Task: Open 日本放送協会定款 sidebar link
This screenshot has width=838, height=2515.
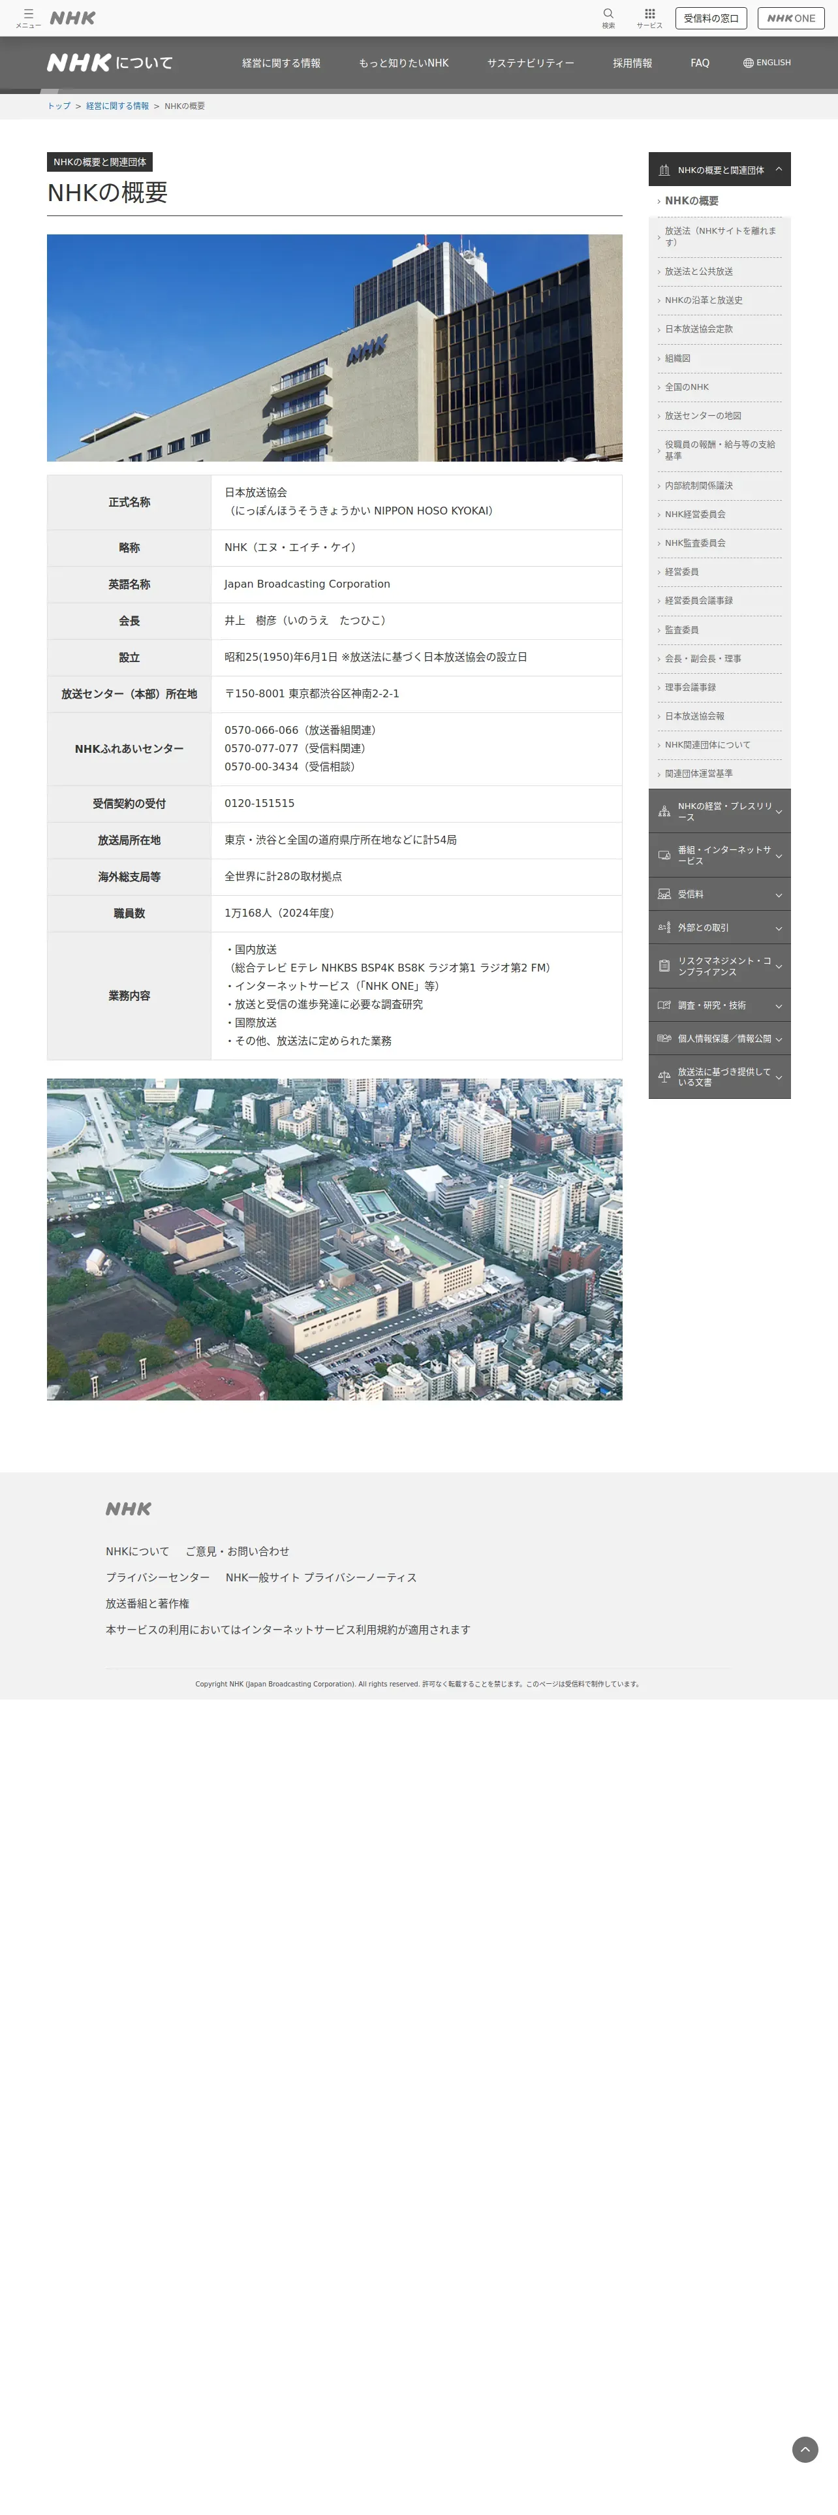Action: [698, 329]
